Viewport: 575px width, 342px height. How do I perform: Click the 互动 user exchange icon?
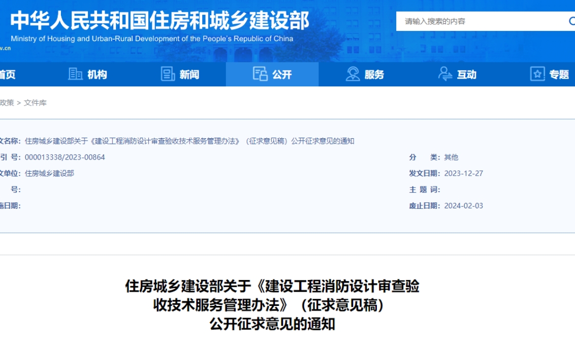(x=445, y=74)
